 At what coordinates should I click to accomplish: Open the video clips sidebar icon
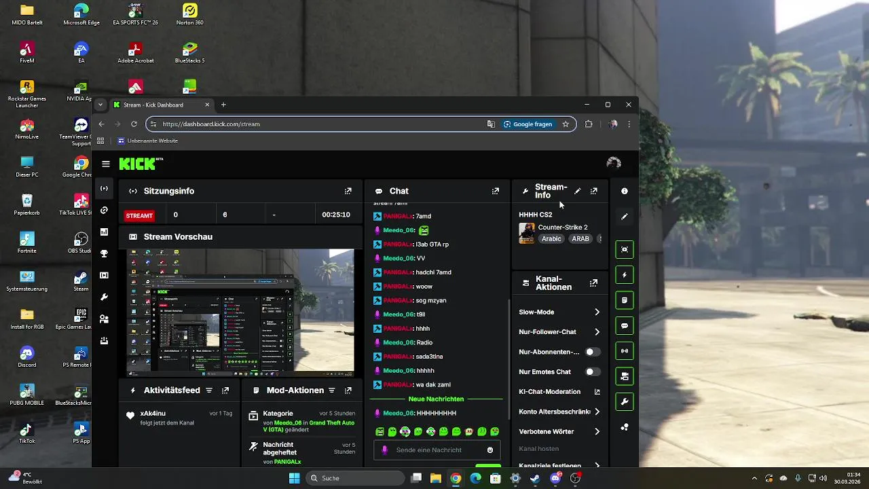coord(104,275)
